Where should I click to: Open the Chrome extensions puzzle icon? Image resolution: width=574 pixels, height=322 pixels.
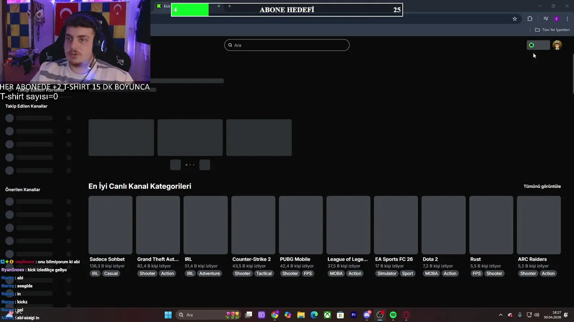[530, 19]
